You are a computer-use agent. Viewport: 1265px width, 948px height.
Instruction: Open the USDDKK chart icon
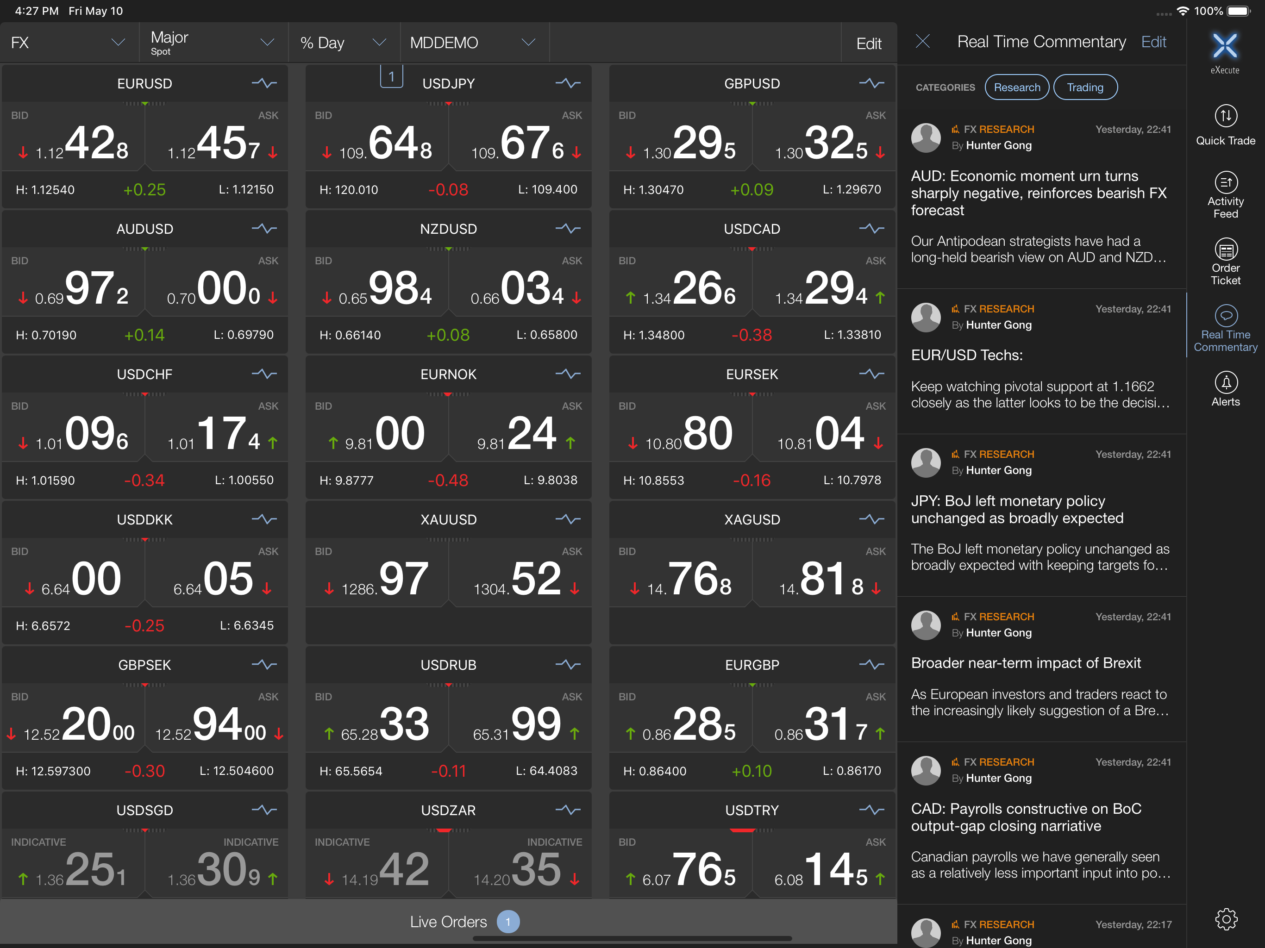(263, 519)
